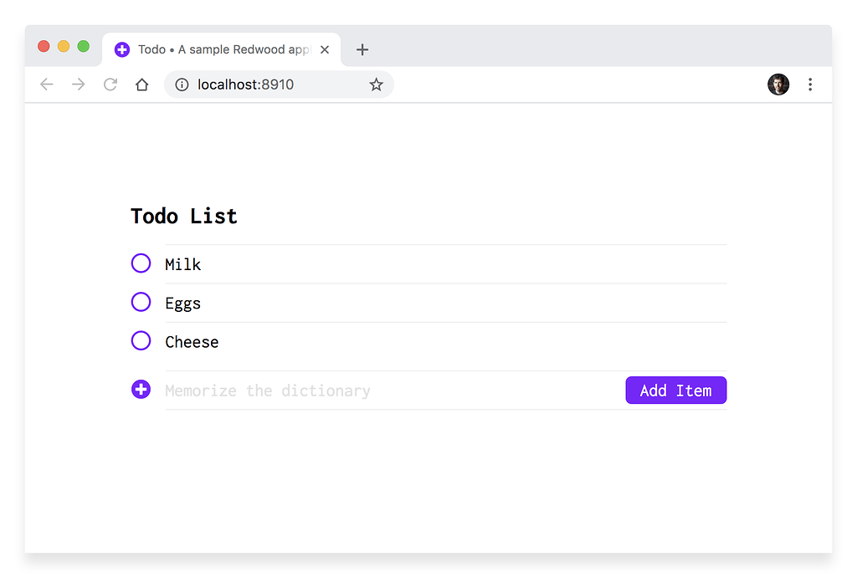Image resolution: width=857 pixels, height=577 pixels.
Task: Click the back navigation arrow
Action: [47, 84]
